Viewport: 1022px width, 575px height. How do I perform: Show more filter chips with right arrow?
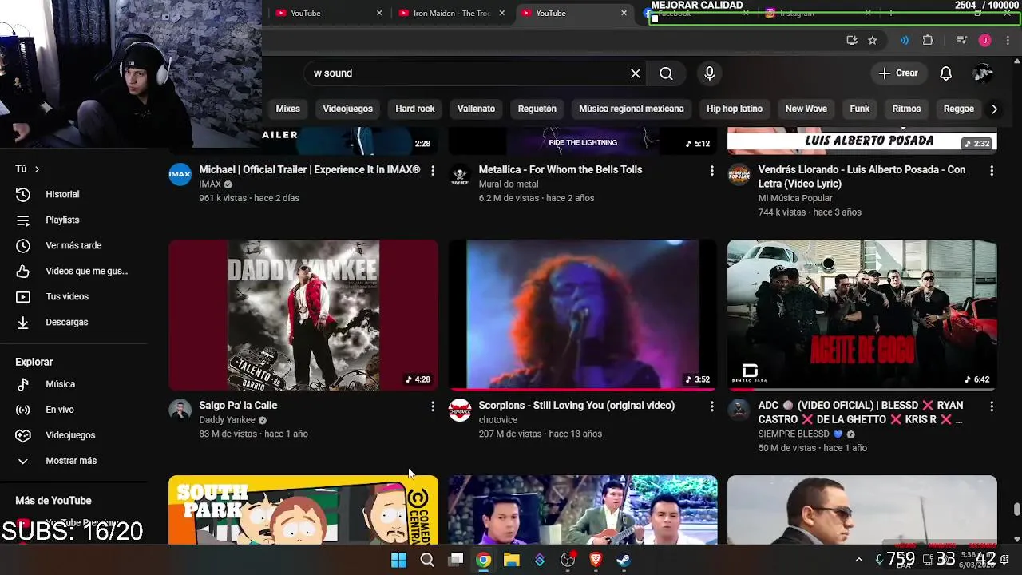[x=994, y=109]
